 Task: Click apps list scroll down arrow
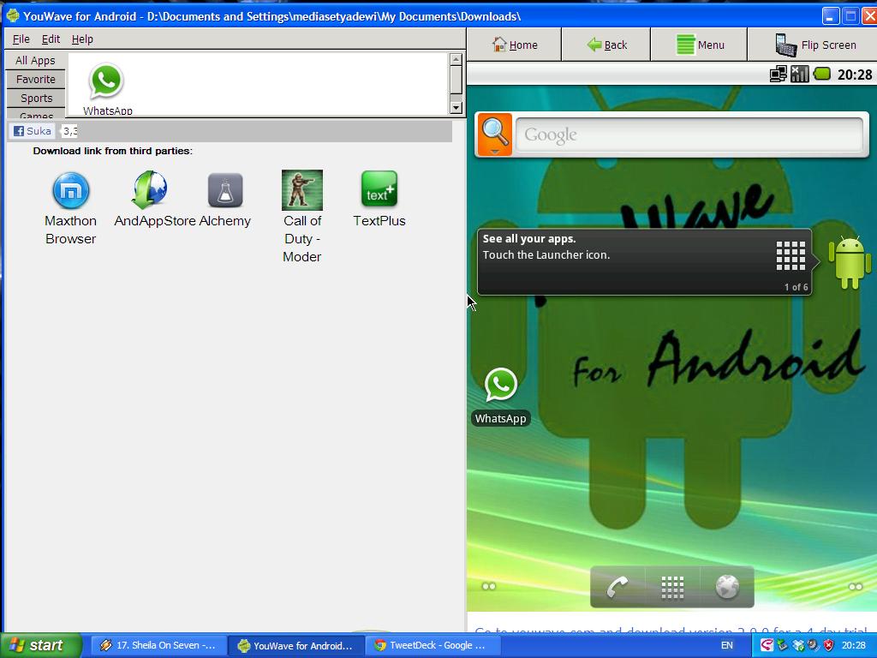tap(456, 107)
